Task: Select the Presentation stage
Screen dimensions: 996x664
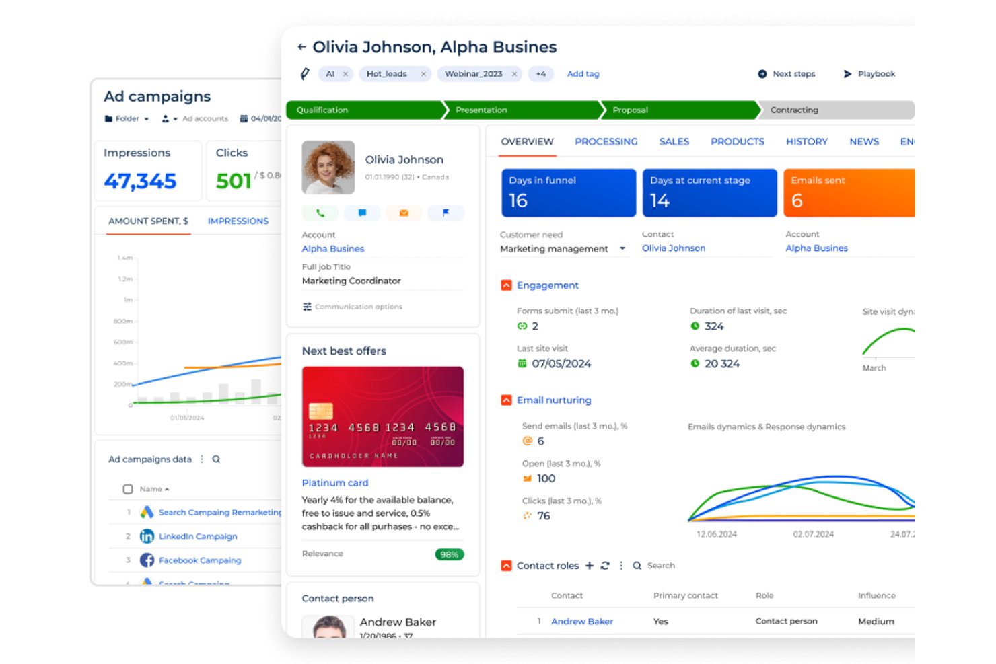Action: 523,110
